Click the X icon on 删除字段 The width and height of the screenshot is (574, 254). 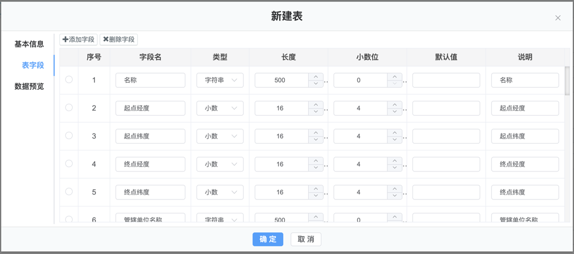click(x=105, y=40)
